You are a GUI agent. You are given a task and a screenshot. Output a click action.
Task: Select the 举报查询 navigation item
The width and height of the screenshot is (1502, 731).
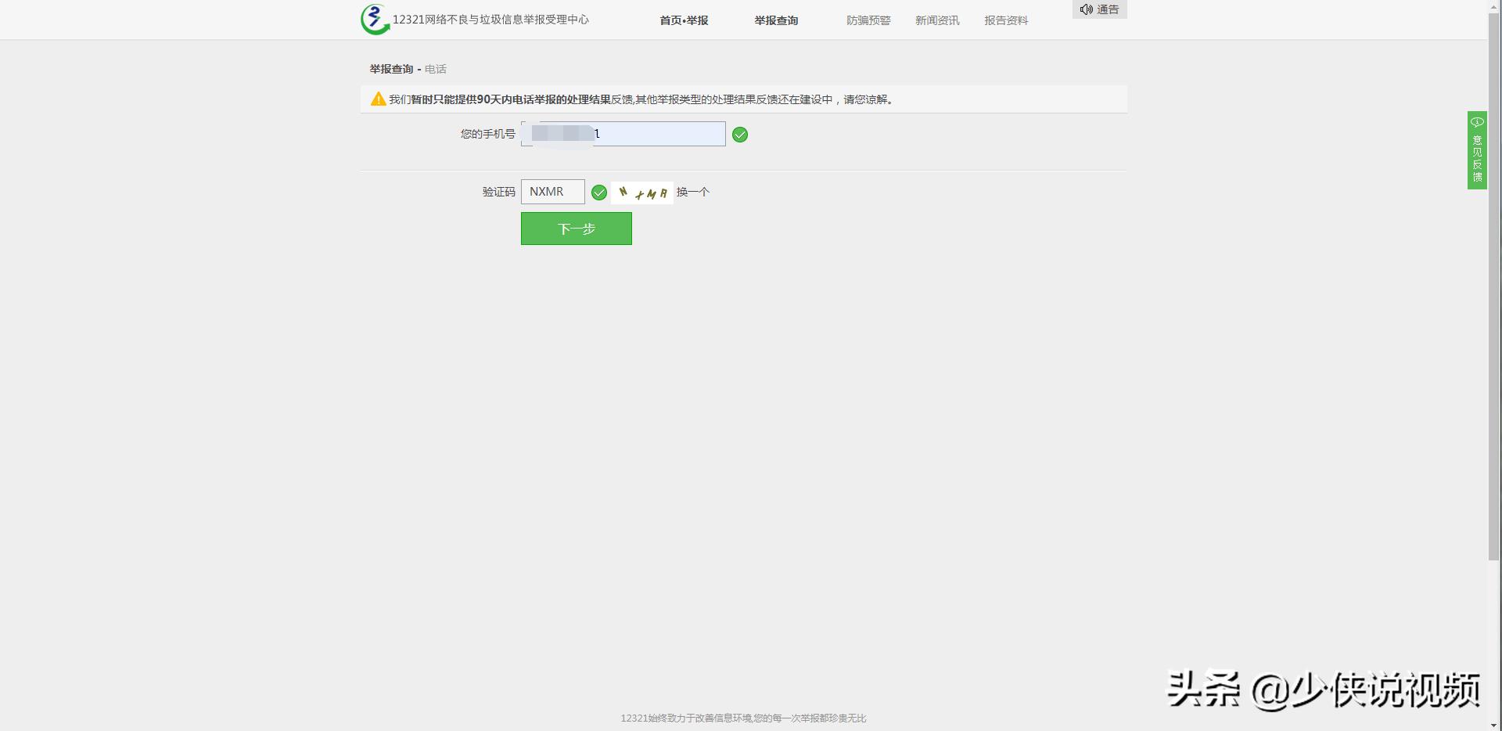click(x=775, y=20)
